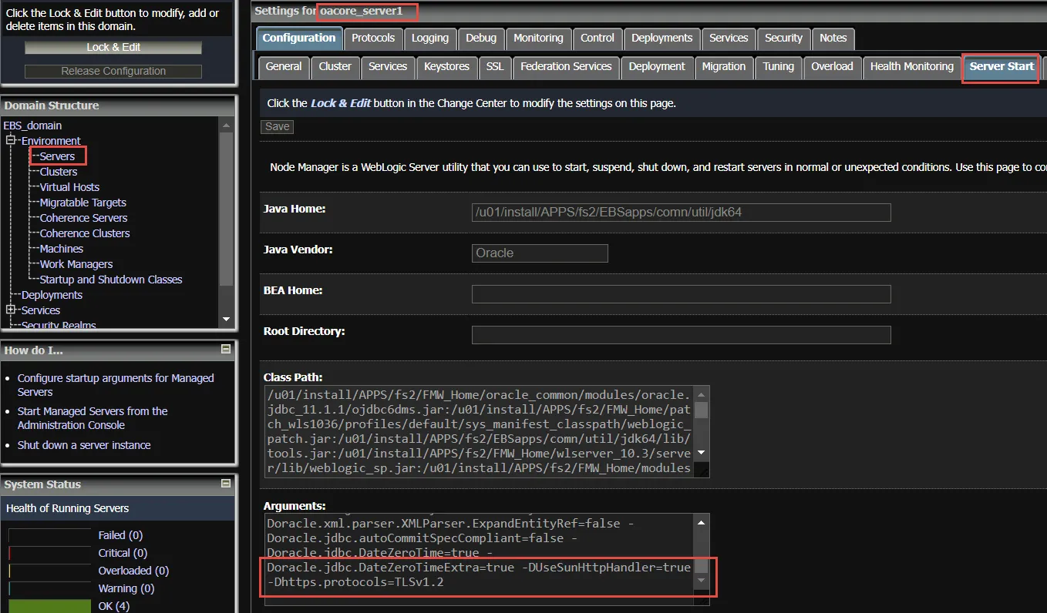Click Domain Structure scroll up arrow
The width and height of the screenshot is (1047, 613).
tap(226, 126)
